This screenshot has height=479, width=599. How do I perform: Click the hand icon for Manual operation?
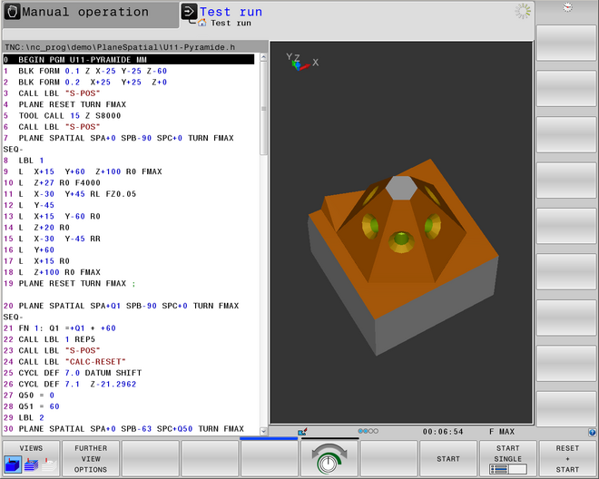point(10,13)
